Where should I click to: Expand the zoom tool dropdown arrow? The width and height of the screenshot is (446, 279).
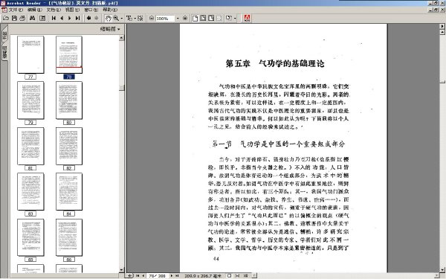click(122, 18)
